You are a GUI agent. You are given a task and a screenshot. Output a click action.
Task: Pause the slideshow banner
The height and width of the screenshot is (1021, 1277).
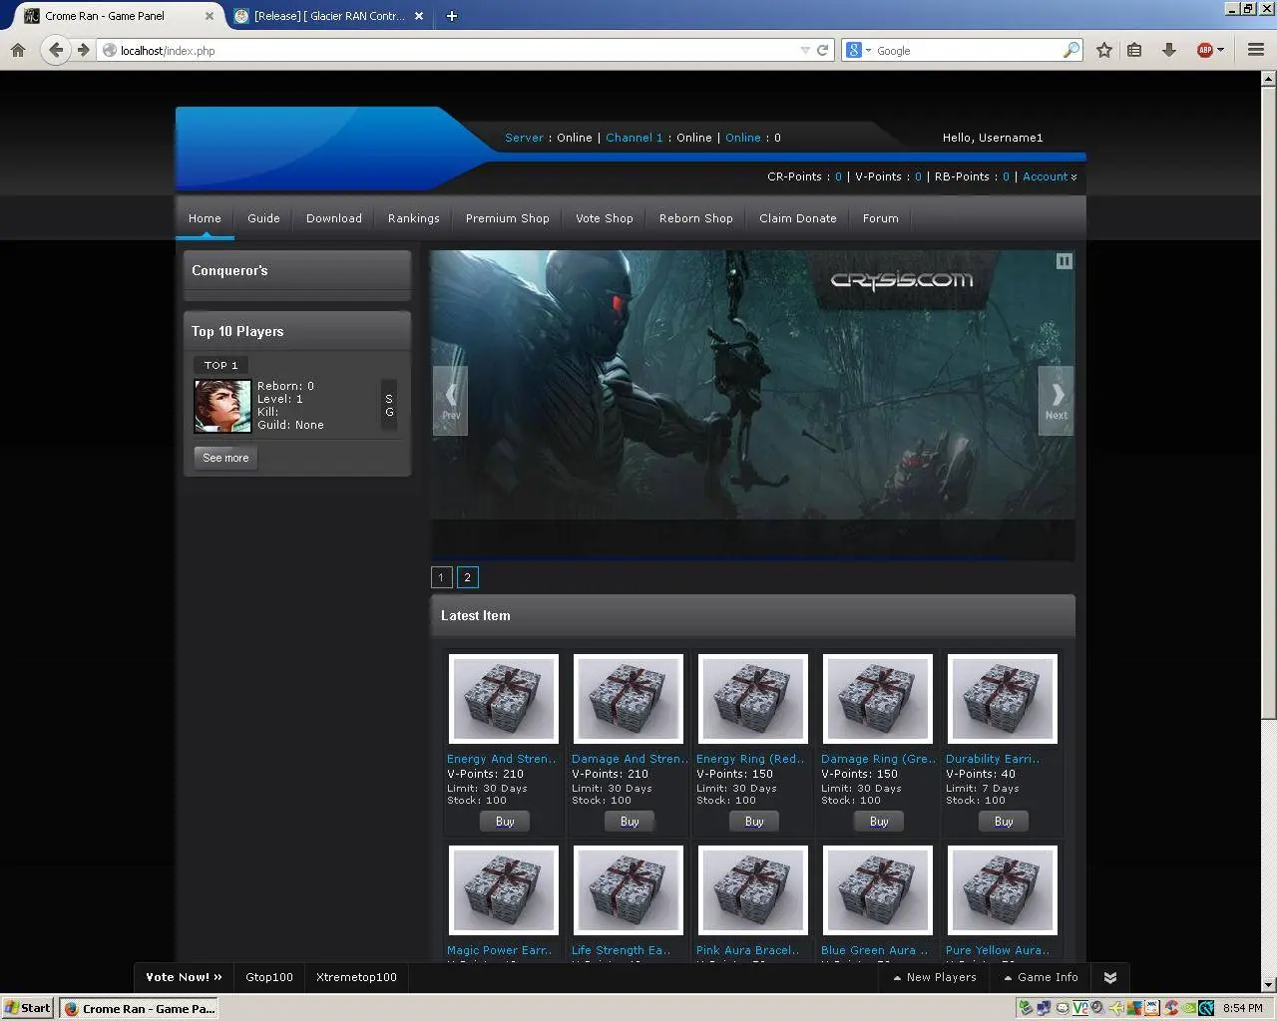pyautogui.click(x=1064, y=261)
